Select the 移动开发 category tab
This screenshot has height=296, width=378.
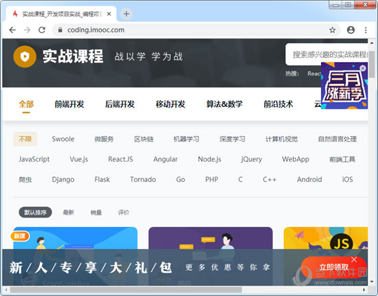[170, 105]
